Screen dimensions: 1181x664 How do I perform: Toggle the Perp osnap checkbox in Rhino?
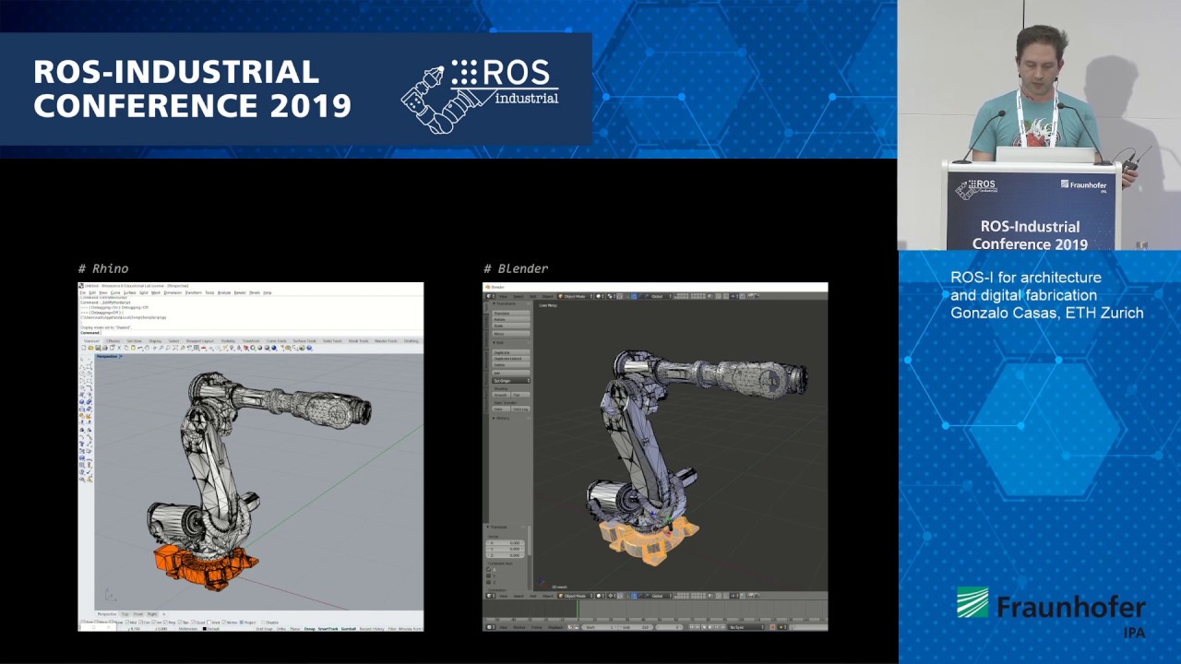click(165, 622)
